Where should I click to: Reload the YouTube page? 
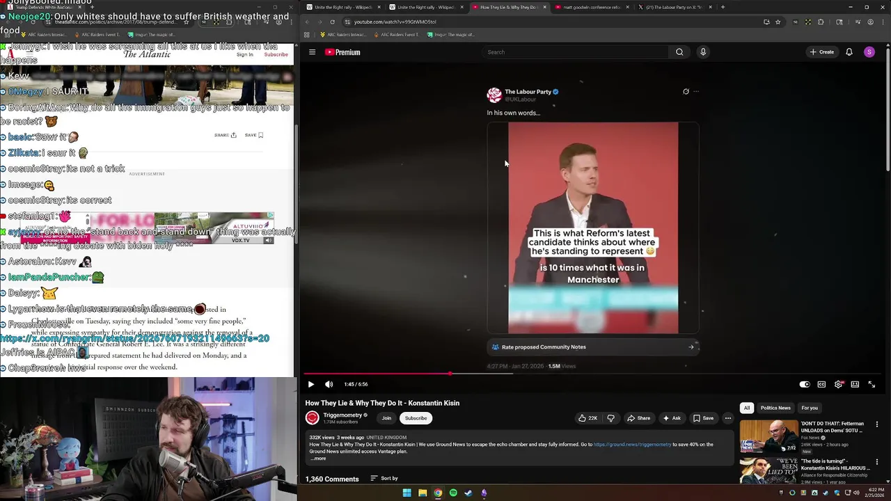(332, 22)
